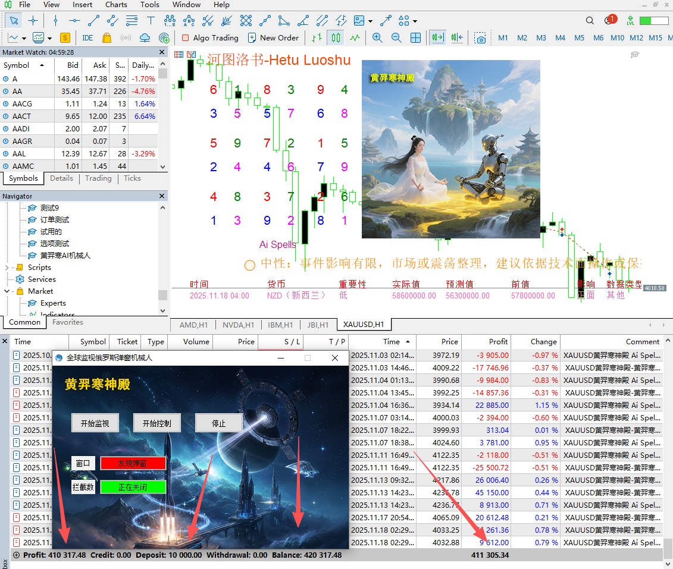Zoom in on the chart
The height and width of the screenshot is (569, 673).
[x=377, y=37]
